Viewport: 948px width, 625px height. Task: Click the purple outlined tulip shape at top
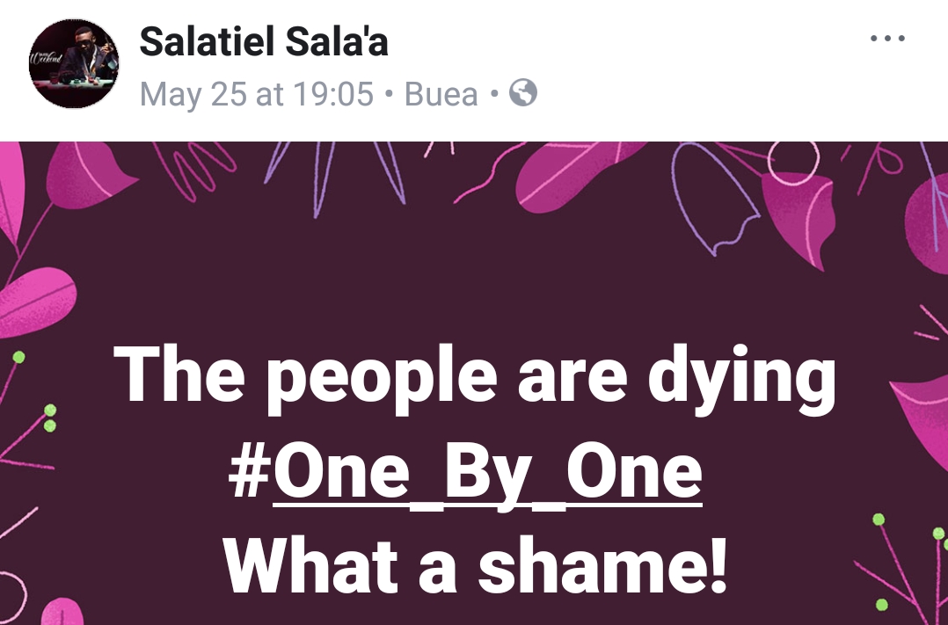713,198
